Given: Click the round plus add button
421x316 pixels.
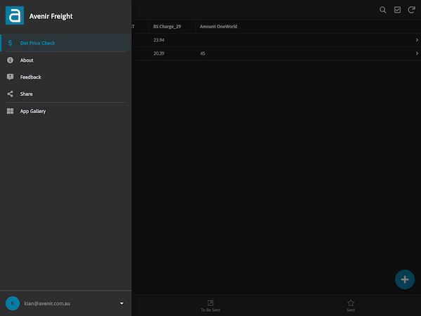Looking at the screenshot, I should (403, 279).
